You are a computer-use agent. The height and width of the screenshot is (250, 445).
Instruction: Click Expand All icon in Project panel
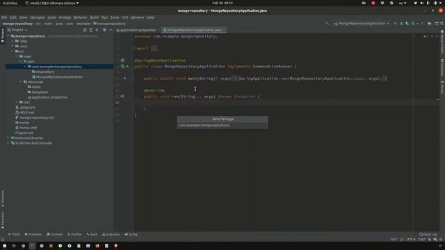click(91, 30)
